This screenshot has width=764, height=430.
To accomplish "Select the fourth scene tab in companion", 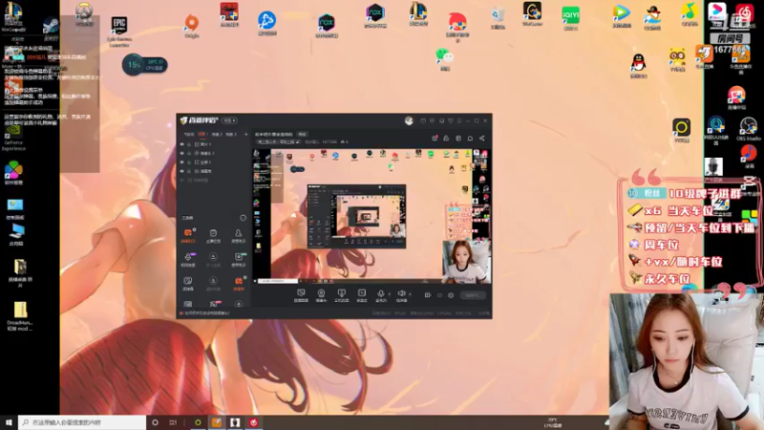I will (x=230, y=134).
